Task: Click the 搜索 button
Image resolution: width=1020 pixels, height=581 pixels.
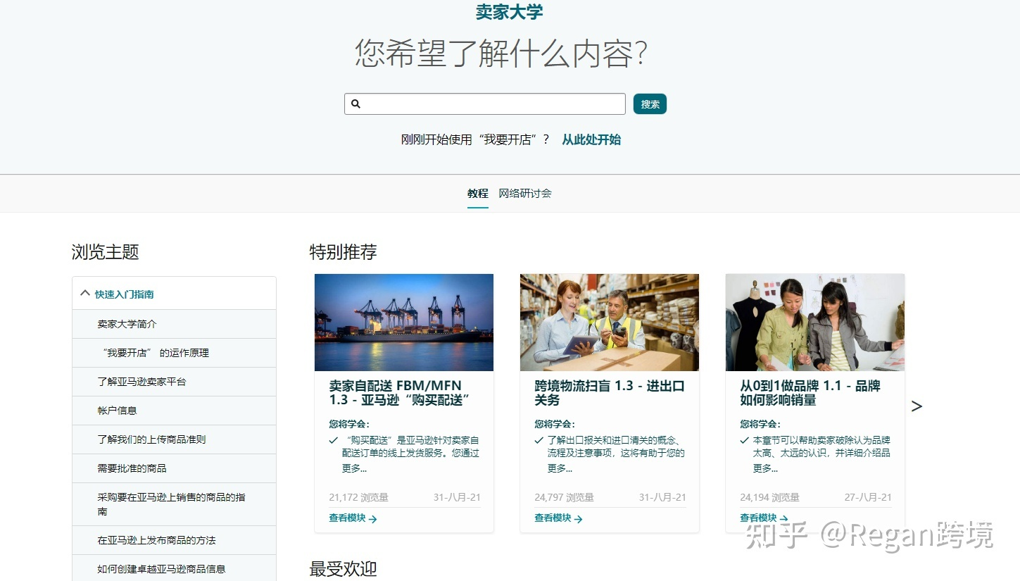Action: (x=649, y=104)
